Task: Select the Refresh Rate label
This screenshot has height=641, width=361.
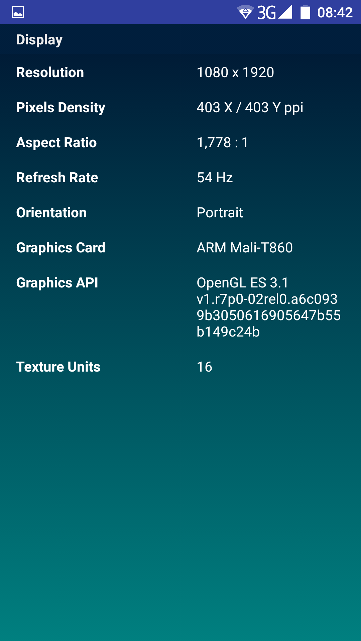Action: [57, 178]
